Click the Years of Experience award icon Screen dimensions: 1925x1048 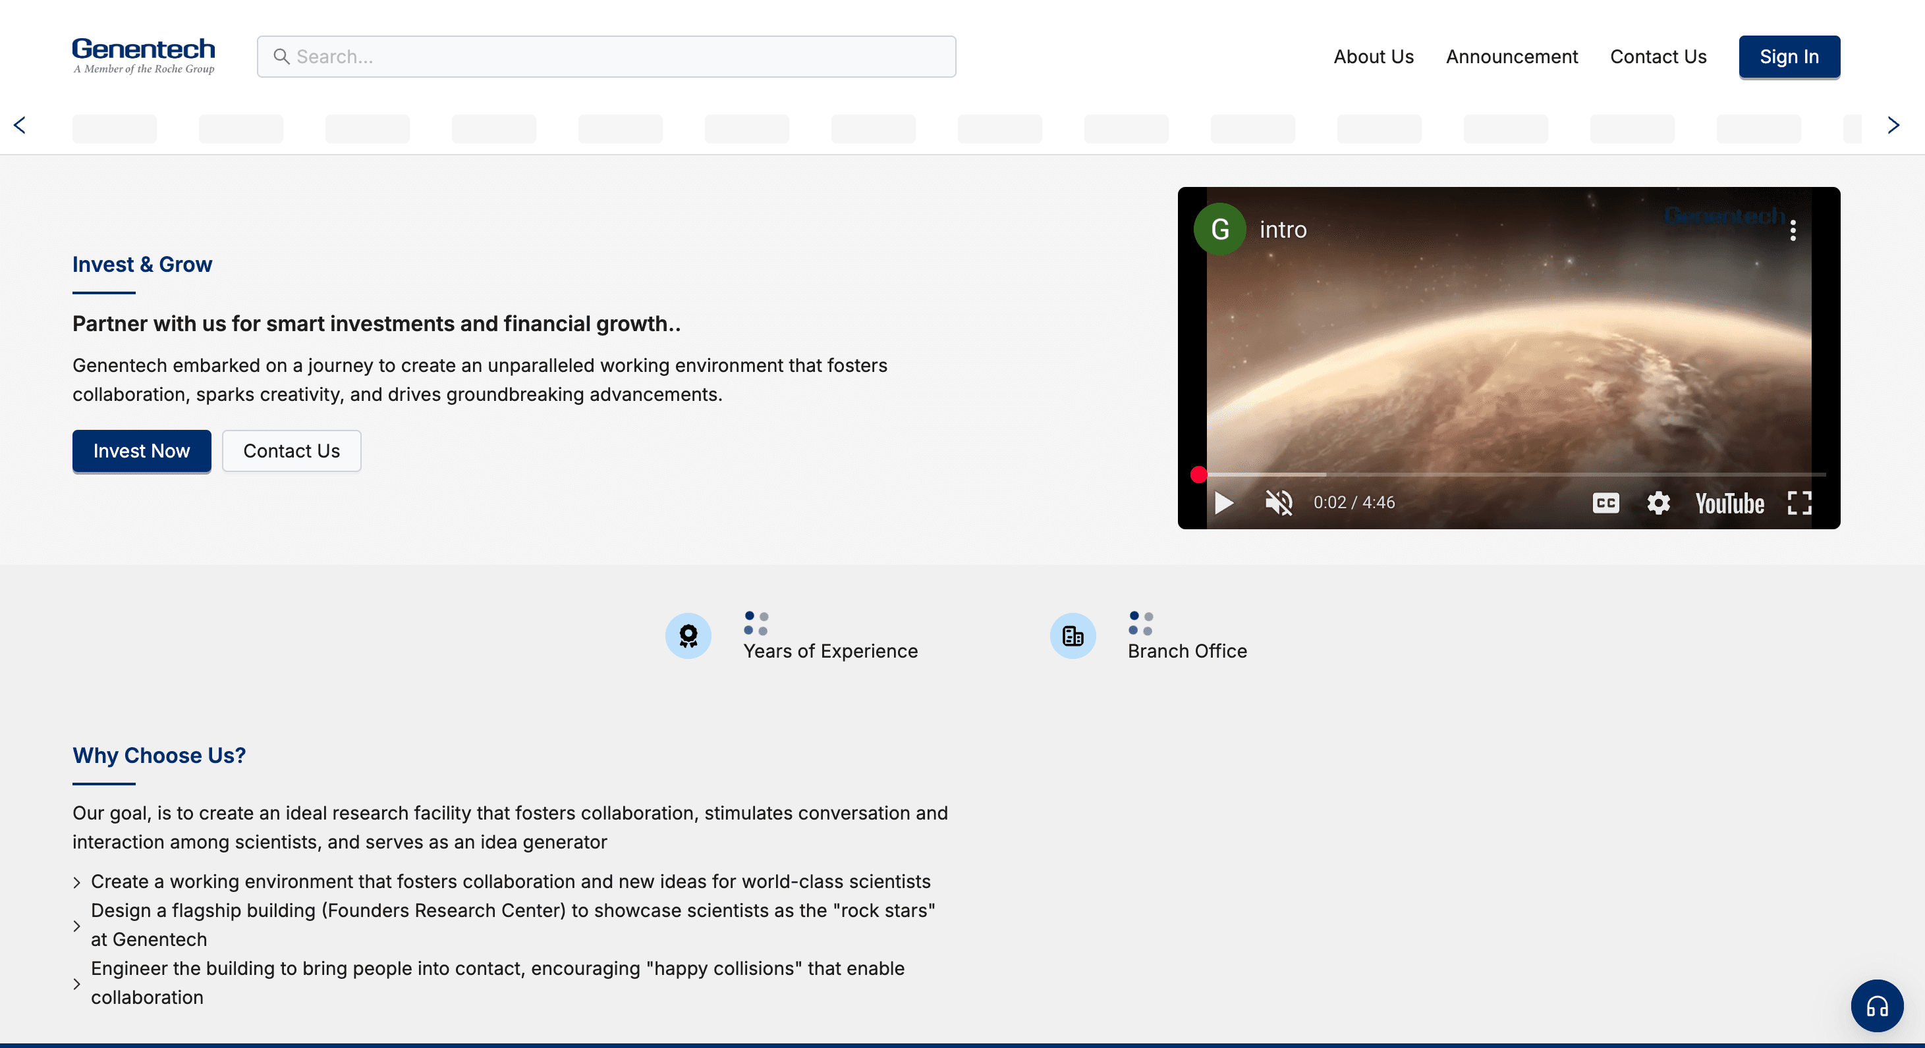[x=688, y=636]
